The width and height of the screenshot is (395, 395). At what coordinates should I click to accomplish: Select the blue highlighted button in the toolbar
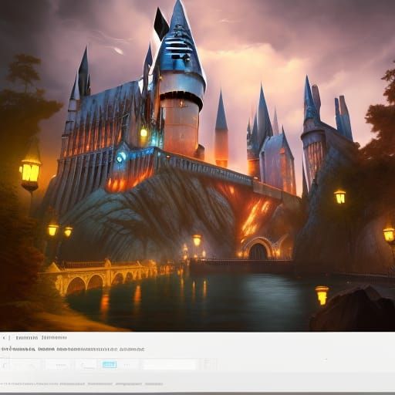[x=110, y=364]
